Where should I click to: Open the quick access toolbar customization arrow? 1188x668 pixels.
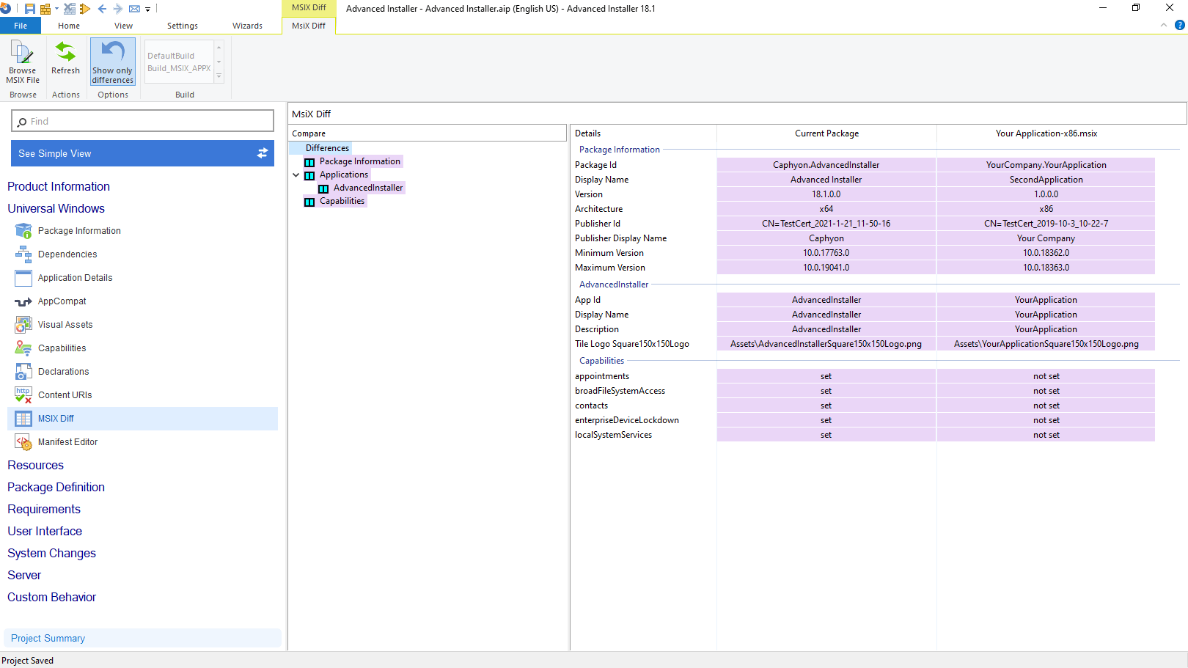pos(147,9)
